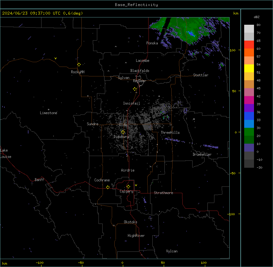The height and width of the screenshot is (267, 273).
Task: Click the Ponoka city label
Action: click(152, 43)
